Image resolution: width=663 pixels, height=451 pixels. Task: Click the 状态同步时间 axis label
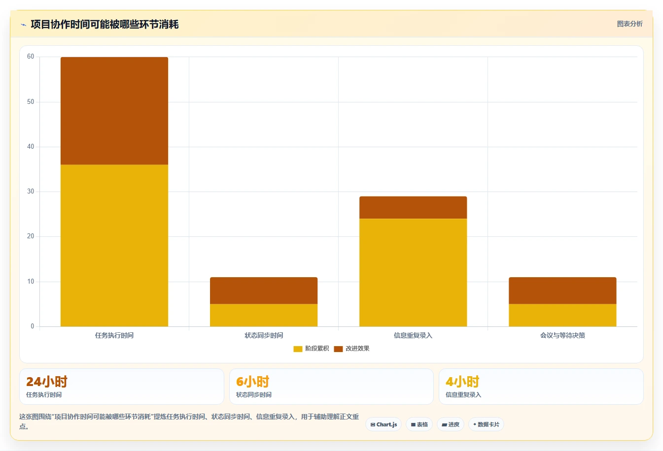pyautogui.click(x=264, y=335)
